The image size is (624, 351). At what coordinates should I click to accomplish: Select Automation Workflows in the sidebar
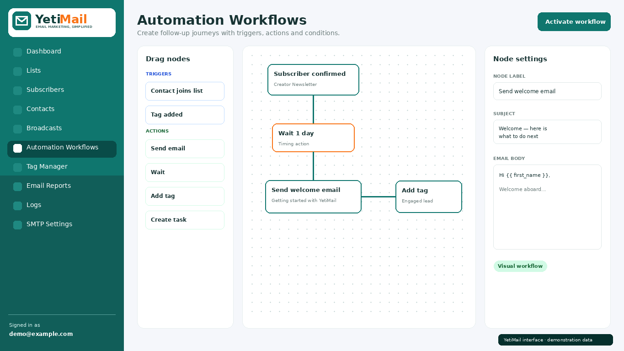pos(62,149)
